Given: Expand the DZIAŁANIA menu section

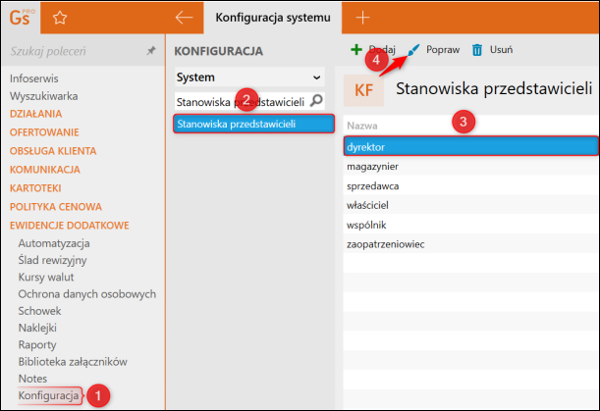Looking at the screenshot, I should point(35,114).
